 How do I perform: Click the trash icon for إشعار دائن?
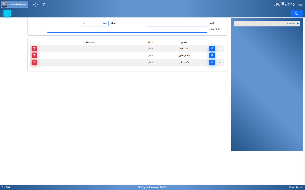point(35,62)
